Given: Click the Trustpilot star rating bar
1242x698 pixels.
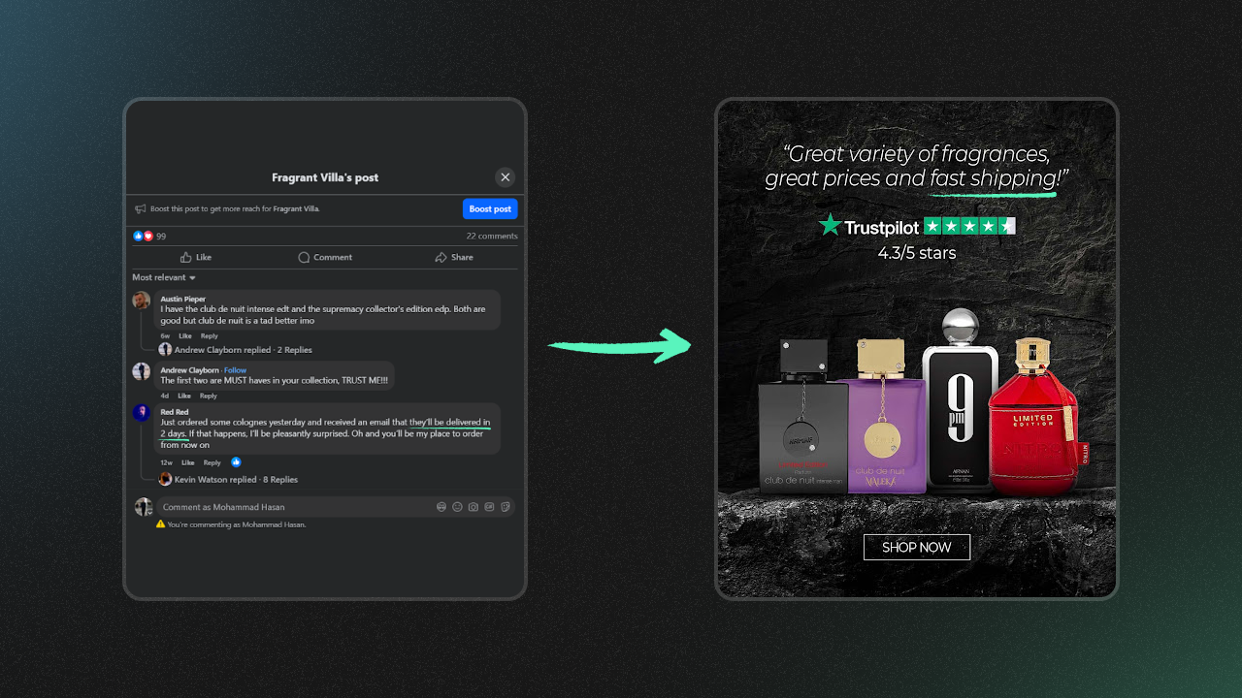Looking at the screenshot, I should click(x=969, y=227).
